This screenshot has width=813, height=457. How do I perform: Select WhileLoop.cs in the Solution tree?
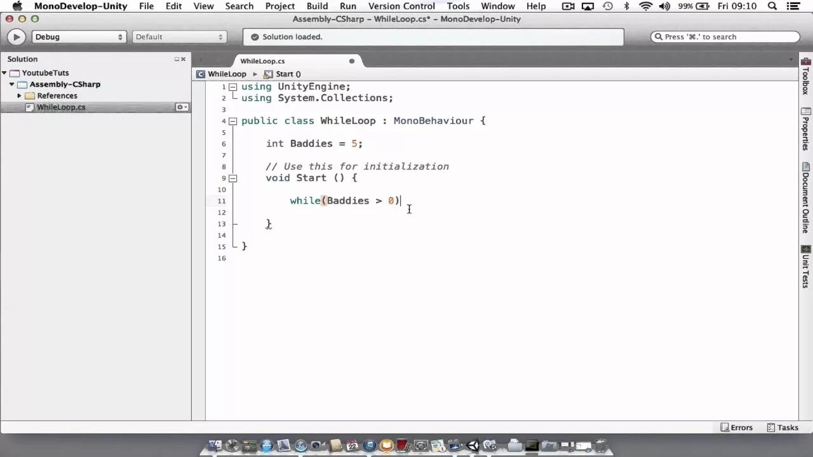tap(61, 107)
